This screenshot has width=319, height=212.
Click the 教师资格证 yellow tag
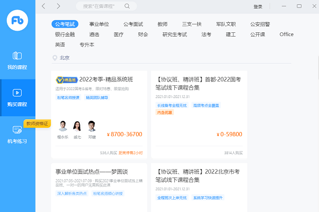tap(38, 123)
